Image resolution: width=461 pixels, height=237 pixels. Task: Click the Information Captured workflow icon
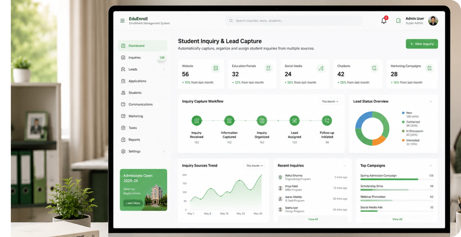tap(229, 120)
